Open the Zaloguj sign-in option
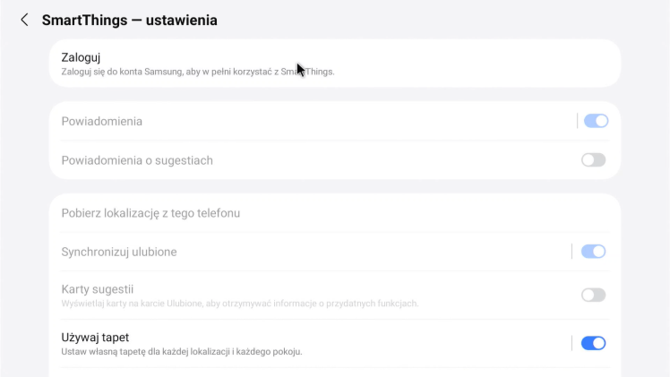 click(81, 57)
